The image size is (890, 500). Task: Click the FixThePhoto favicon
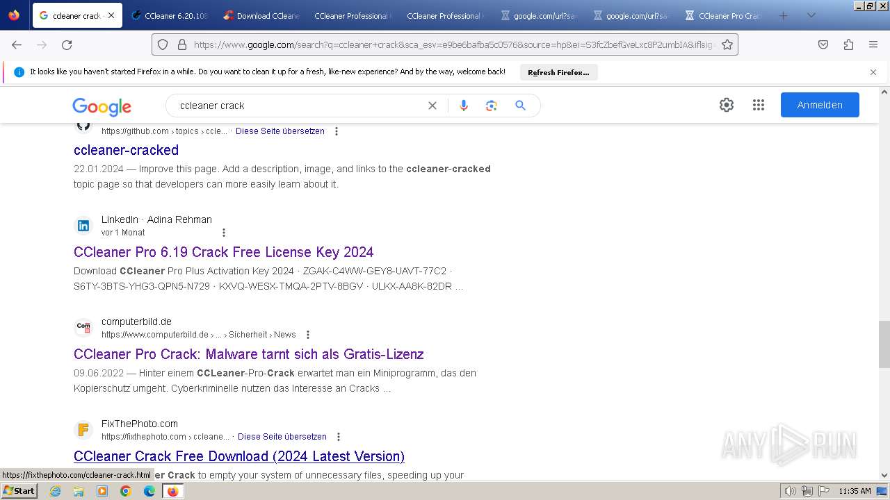point(83,430)
